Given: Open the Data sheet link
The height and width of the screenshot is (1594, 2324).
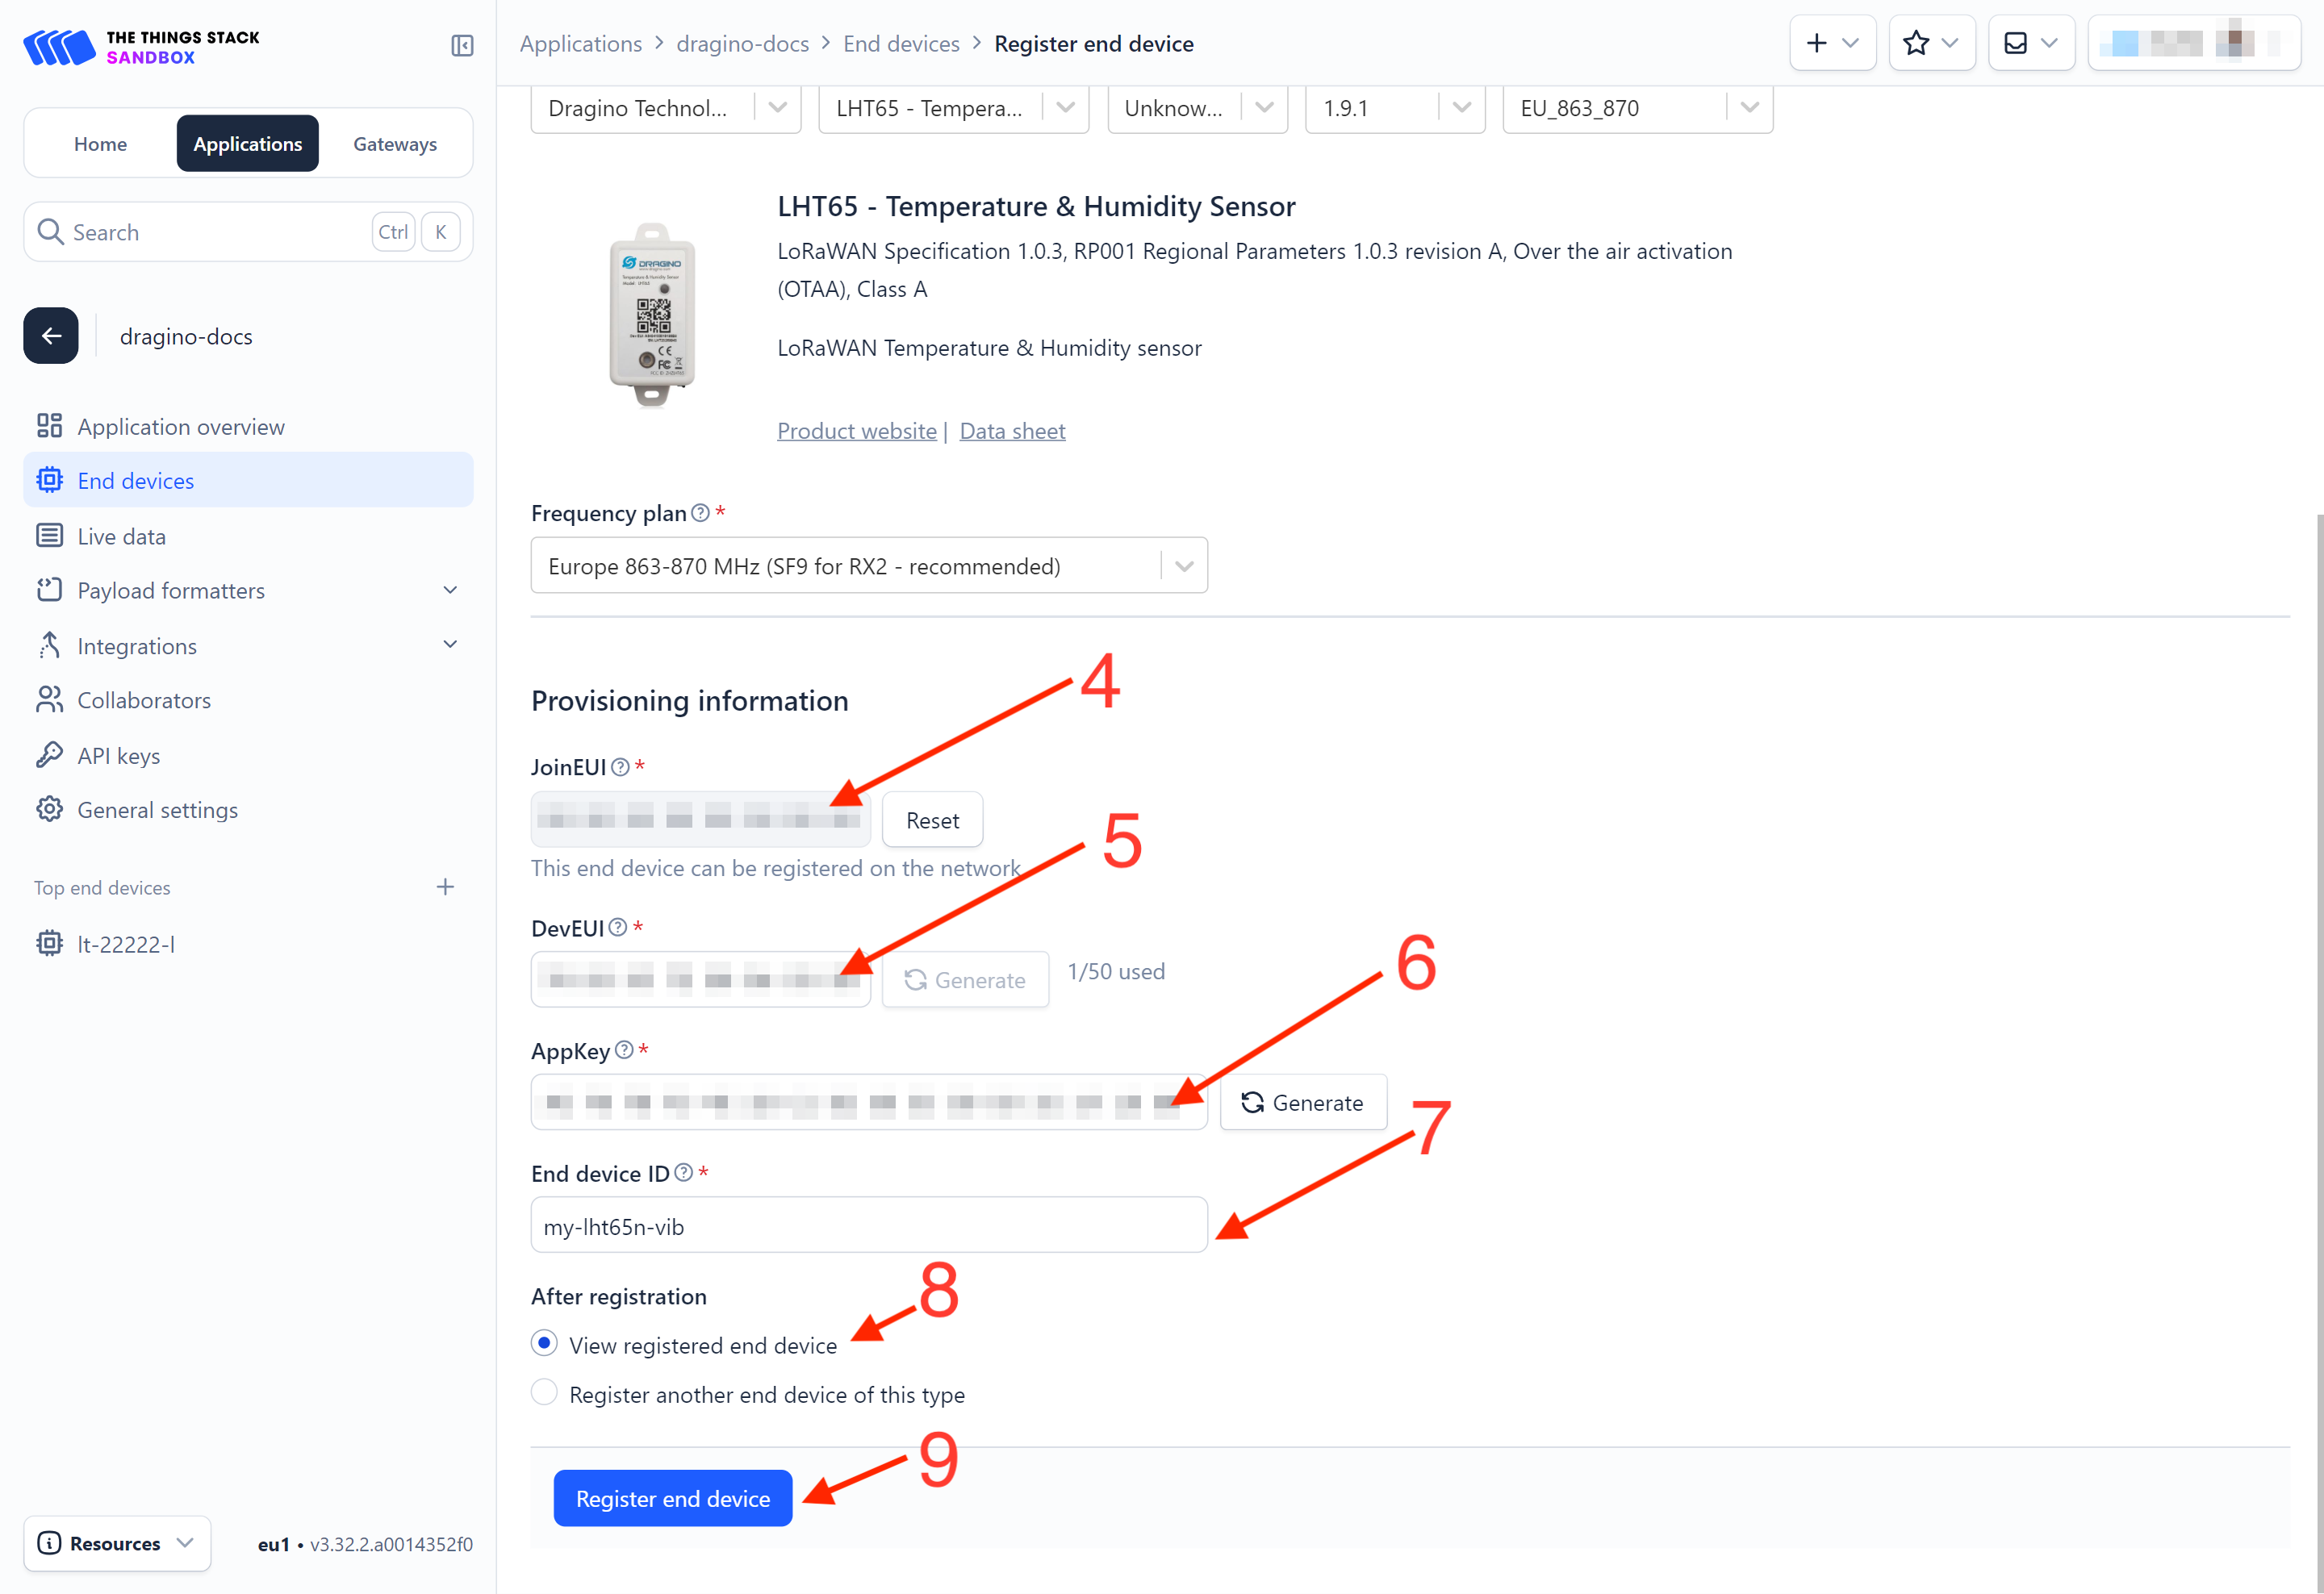Looking at the screenshot, I should click(1012, 431).
